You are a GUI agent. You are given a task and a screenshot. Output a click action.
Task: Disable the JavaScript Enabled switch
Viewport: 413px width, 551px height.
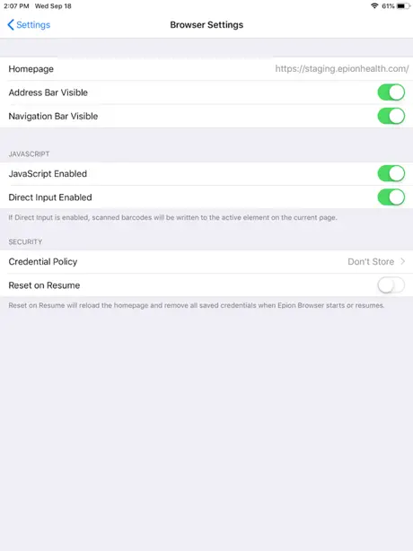[x=391, y=173]
